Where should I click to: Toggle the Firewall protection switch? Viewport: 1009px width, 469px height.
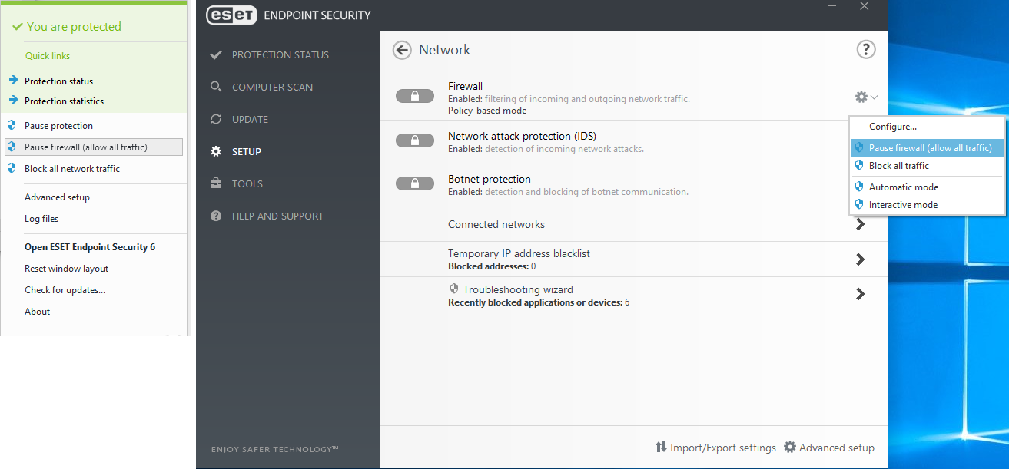click(x=415, y=95)
